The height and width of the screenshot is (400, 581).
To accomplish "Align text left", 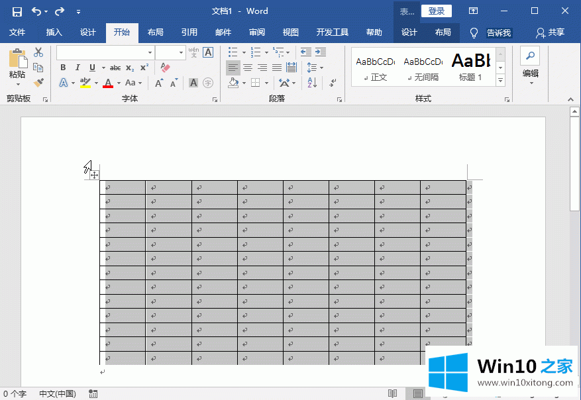I will (233, 68).
